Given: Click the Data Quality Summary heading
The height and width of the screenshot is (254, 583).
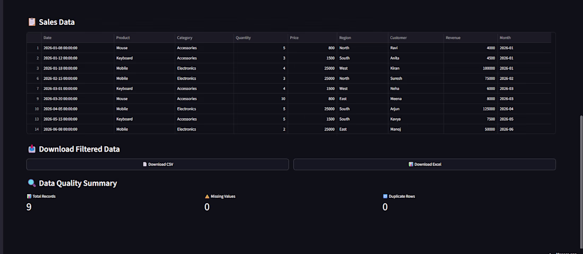Looking at the screenshot, I should click(x=78, y=183).
